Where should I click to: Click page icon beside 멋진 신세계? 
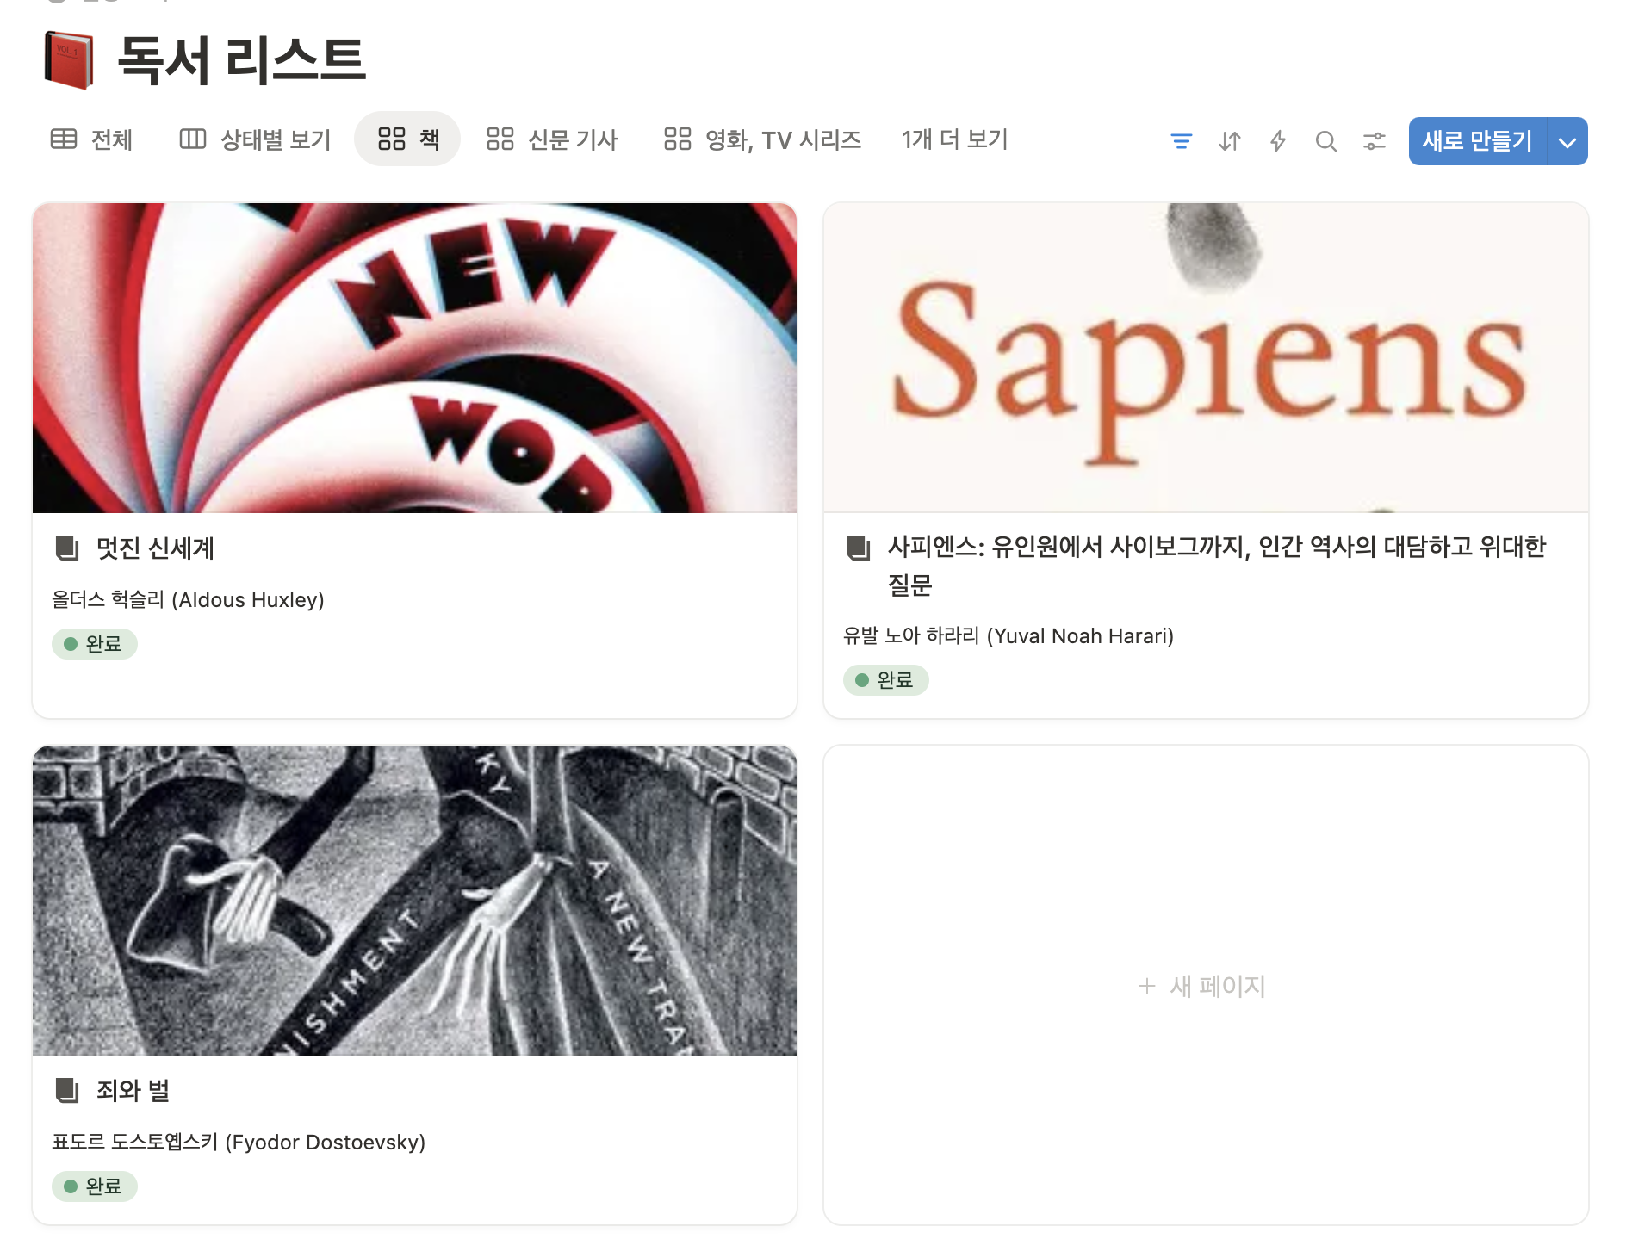pyautogui.click(x=67, y=548)
